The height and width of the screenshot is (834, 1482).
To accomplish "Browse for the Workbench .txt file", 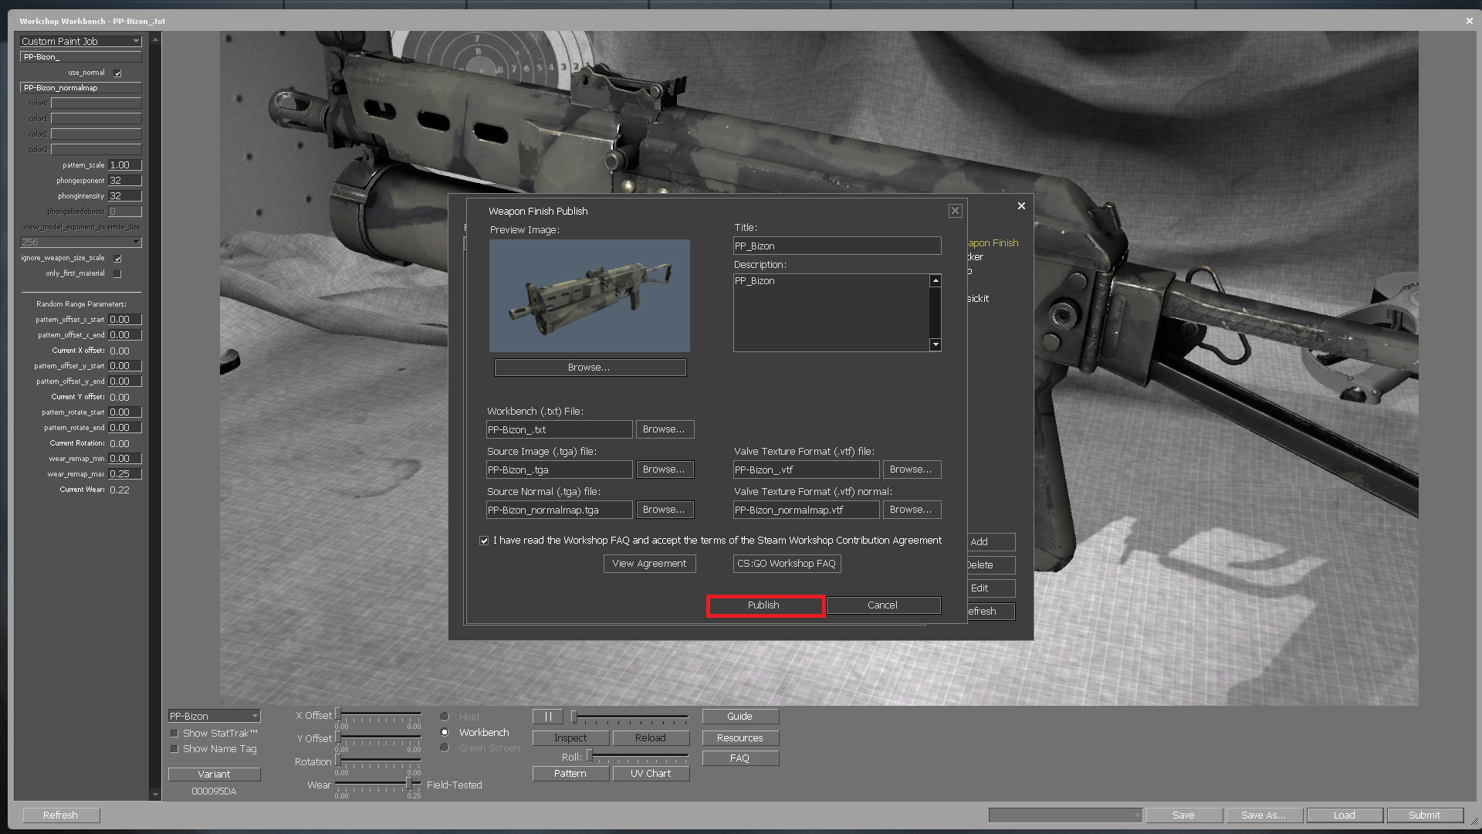I will [x=665, y=429].
